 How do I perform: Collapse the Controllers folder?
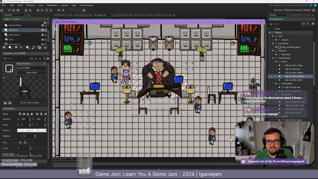(x=273, y=43)
